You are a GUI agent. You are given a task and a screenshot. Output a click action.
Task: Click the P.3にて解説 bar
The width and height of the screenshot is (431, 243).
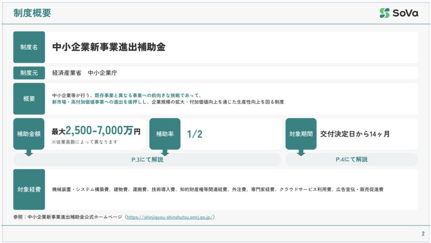[x=147, y=159]
